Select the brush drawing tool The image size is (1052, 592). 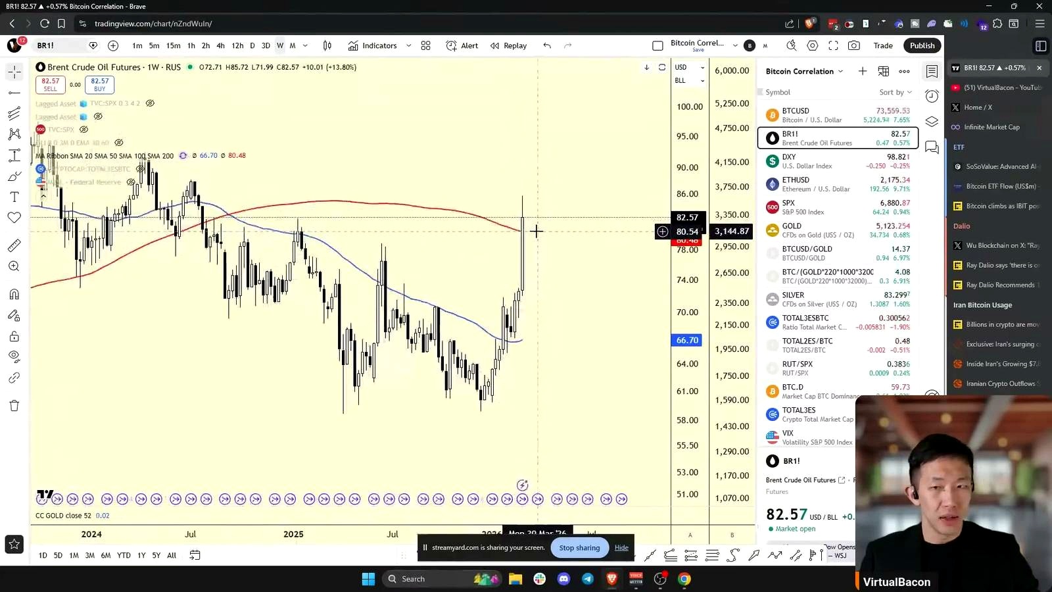pos(14,176)
